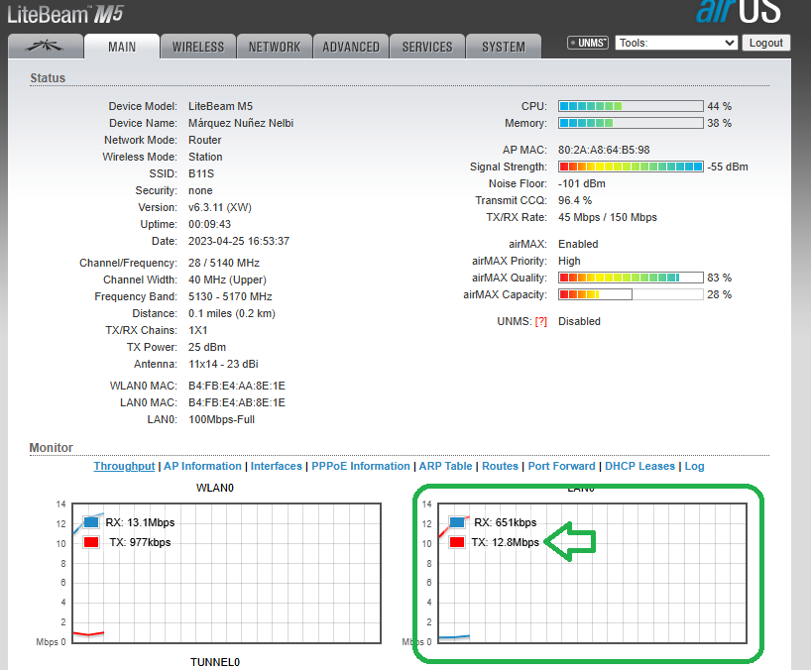This screenshot has height=670, width=811.
Task: Click the Signal Strength bar
Action: tap(631, 167)
